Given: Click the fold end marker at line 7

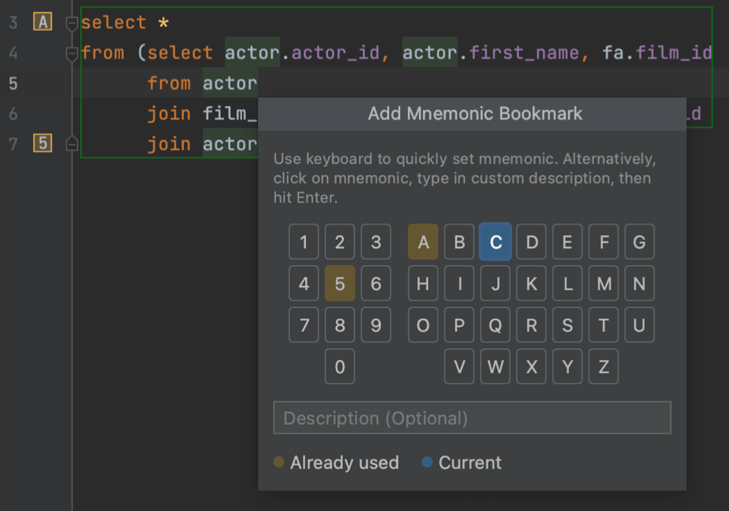Looking at the screenshot, I should coord(71,143).
